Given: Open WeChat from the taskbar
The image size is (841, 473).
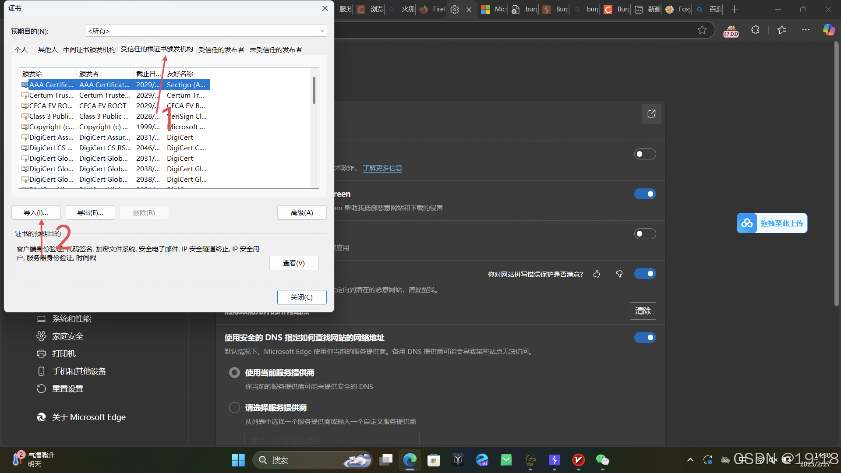Looking at the screenshot, I should point(602,460).
